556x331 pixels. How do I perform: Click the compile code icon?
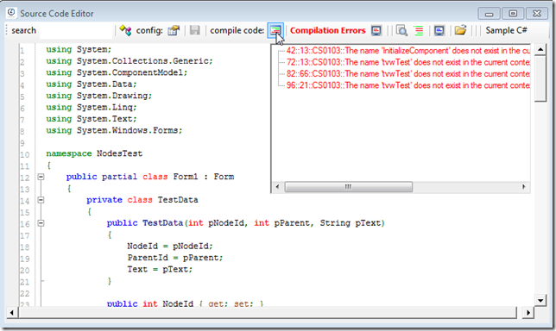coord(275,31)
